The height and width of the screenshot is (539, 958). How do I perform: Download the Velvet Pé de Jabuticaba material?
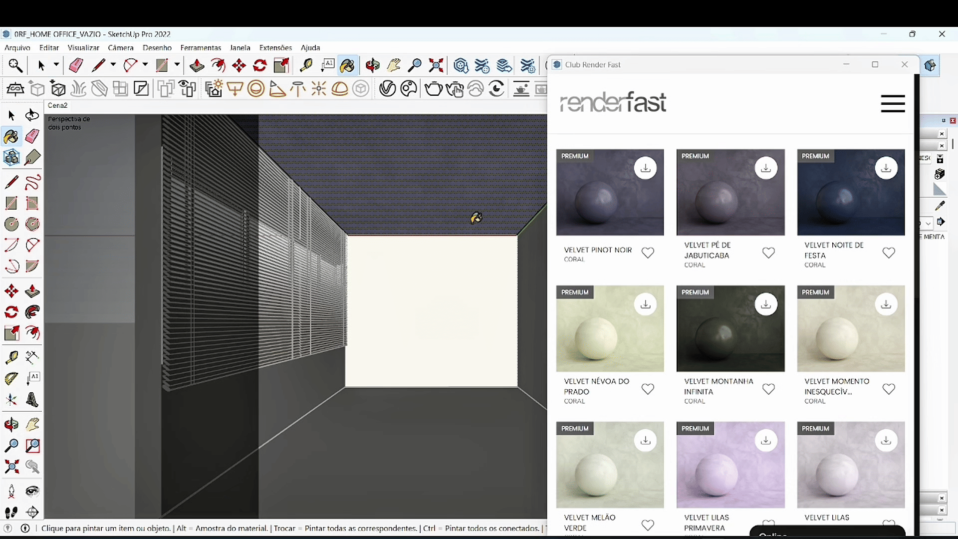[x=766, y=168]
